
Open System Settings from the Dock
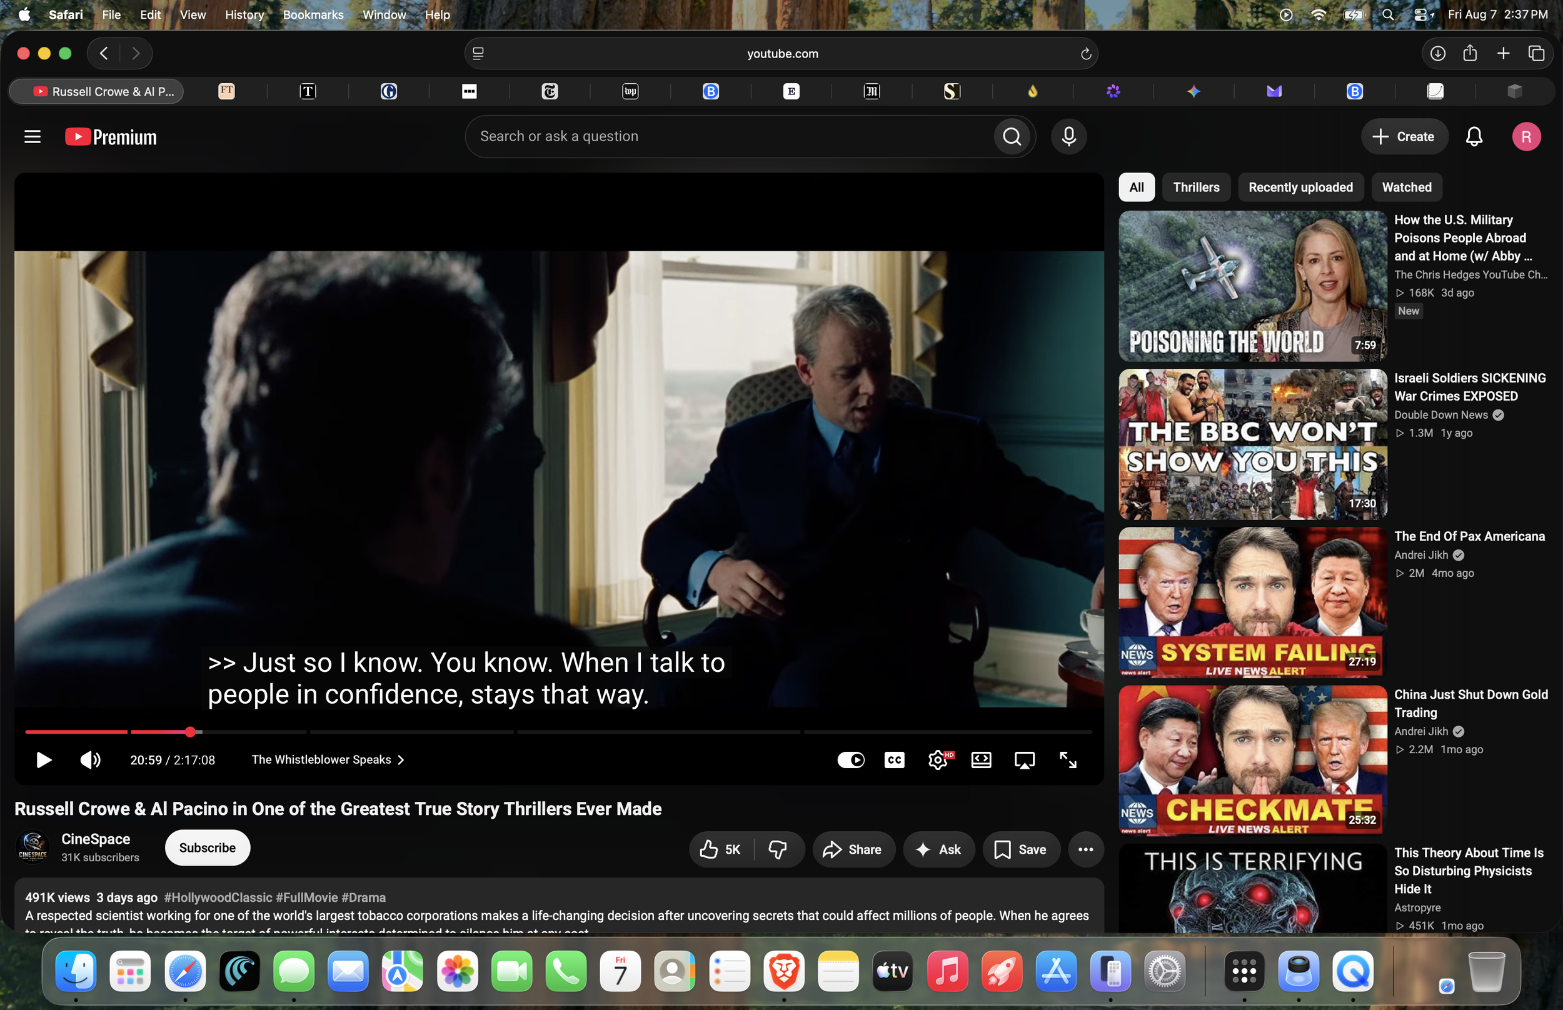1164,971
